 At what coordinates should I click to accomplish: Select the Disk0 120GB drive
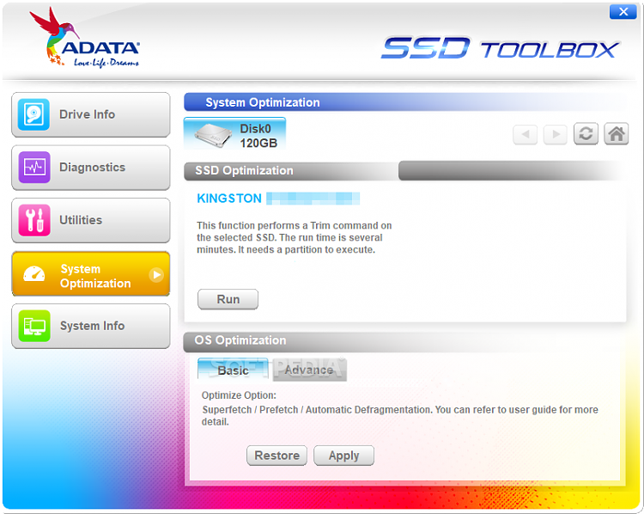click(x=234, y=133)
